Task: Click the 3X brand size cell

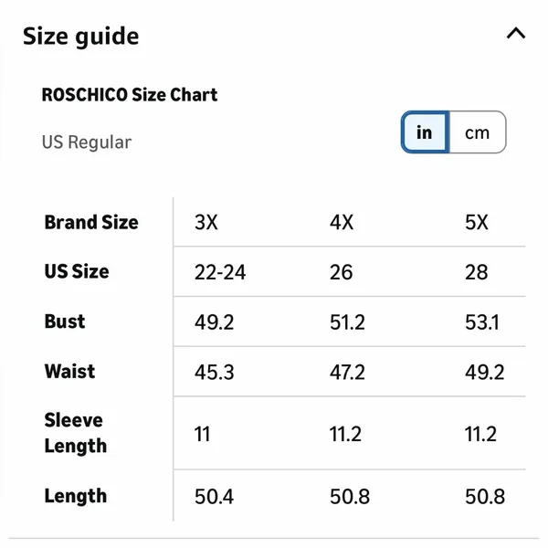Action: [x=206, y=222]
